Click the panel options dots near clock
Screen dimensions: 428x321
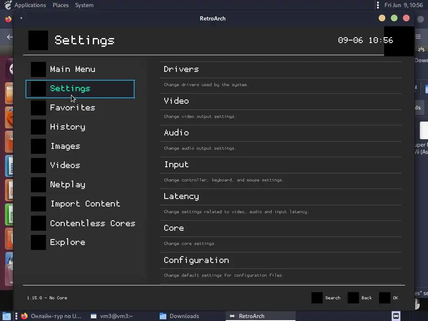point(378,5)
